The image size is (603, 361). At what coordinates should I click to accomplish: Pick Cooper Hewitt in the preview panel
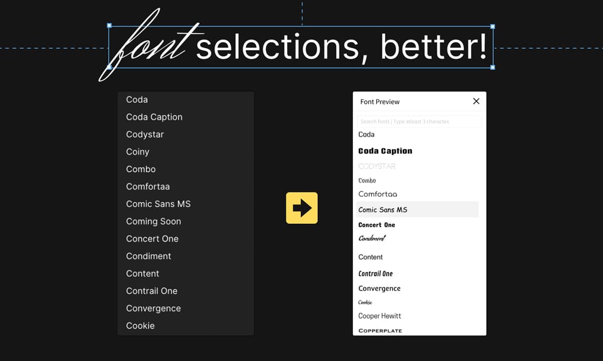coord(379,316)
